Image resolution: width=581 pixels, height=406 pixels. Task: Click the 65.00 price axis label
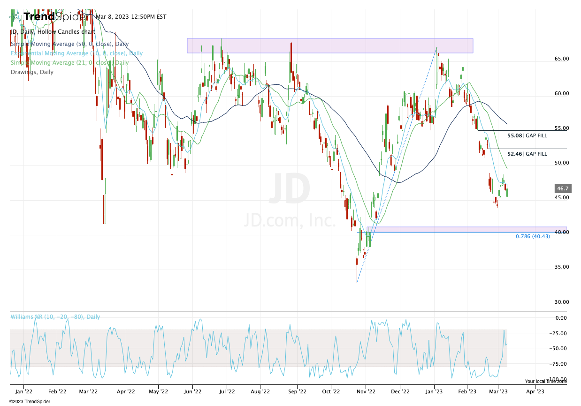tap(562, 59)
